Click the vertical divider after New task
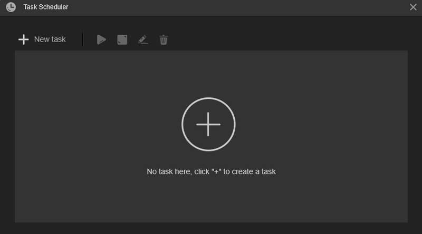The image size is (422, 234). point(83,39)
